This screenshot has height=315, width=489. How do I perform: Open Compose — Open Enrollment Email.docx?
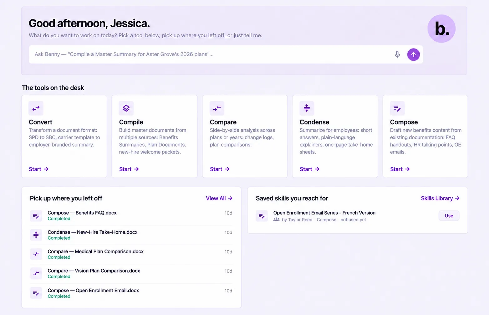[131, 293]
